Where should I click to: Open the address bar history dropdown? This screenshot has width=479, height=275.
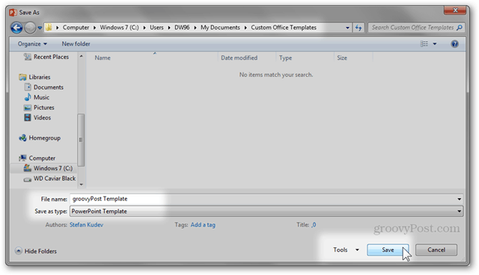point(347,28)
